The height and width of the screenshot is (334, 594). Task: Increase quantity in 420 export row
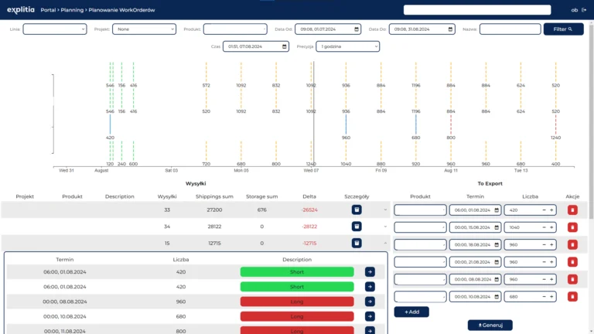[x=551, y=210]
